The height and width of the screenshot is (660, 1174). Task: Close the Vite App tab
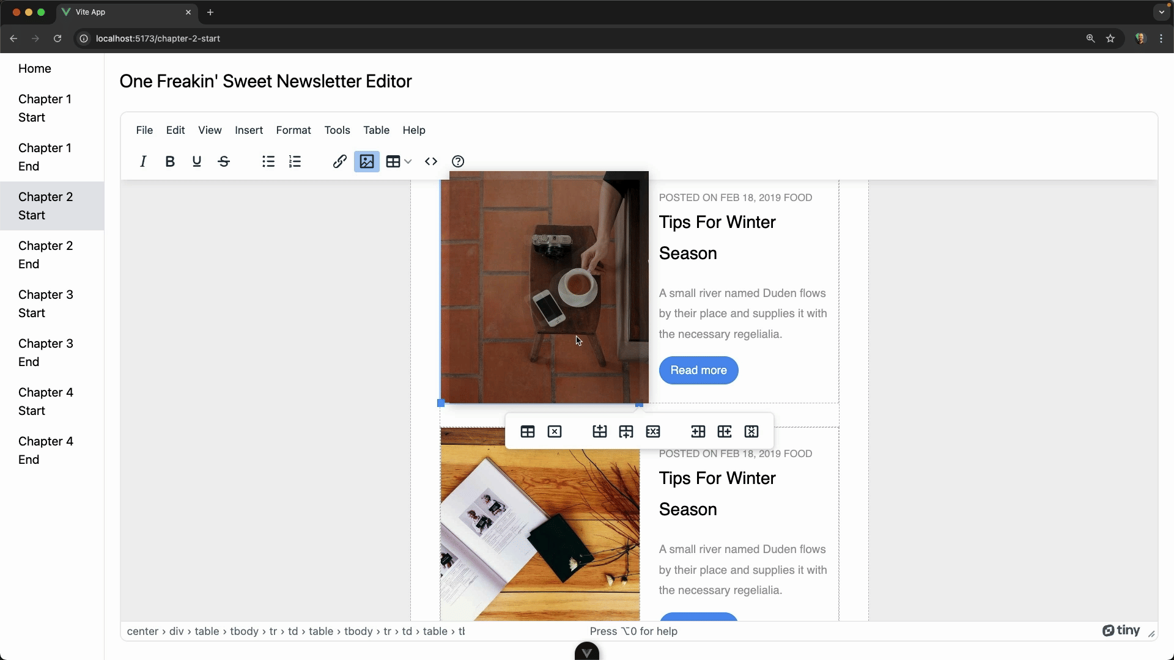[x=188, y=12]
